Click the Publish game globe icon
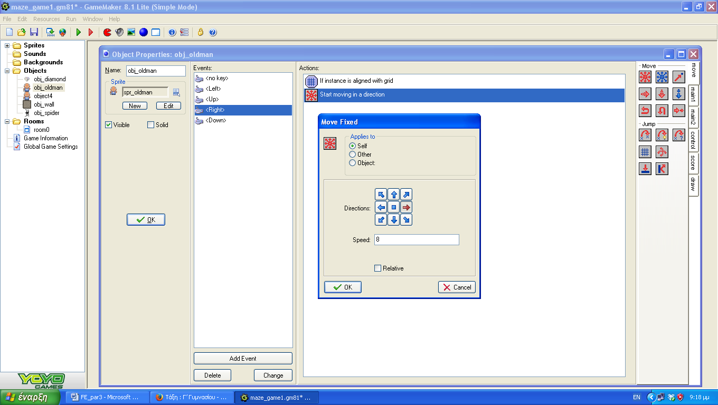 [x=63, y=32]
